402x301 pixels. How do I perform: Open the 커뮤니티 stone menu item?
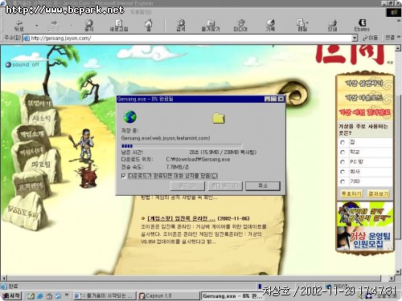[x=31, y=152]
